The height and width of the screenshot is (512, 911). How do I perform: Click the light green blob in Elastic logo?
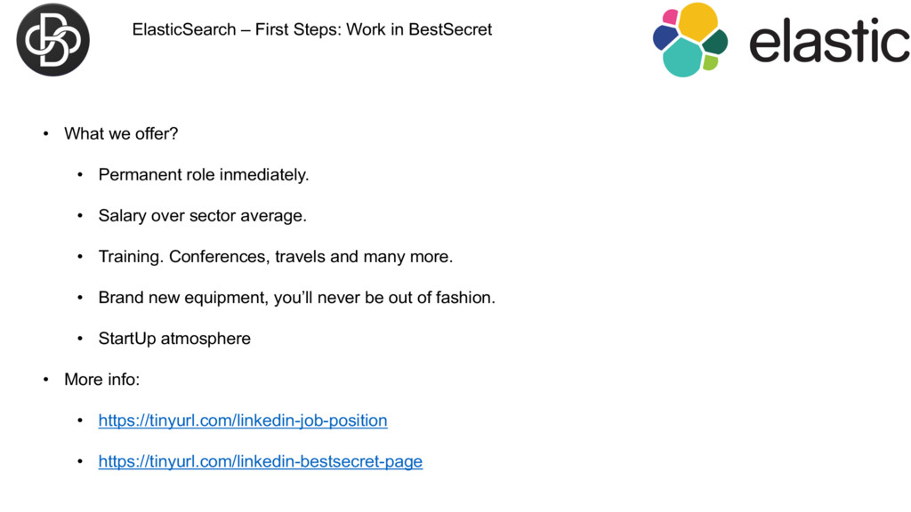tap(710, 62)
